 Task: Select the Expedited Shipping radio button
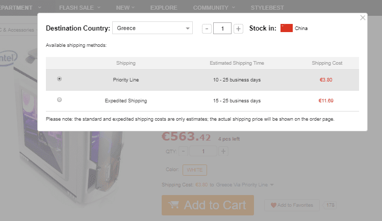tap(60, 100)
